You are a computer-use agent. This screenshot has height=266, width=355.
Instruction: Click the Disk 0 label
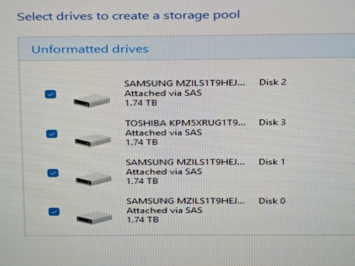[x=272, y=201]
